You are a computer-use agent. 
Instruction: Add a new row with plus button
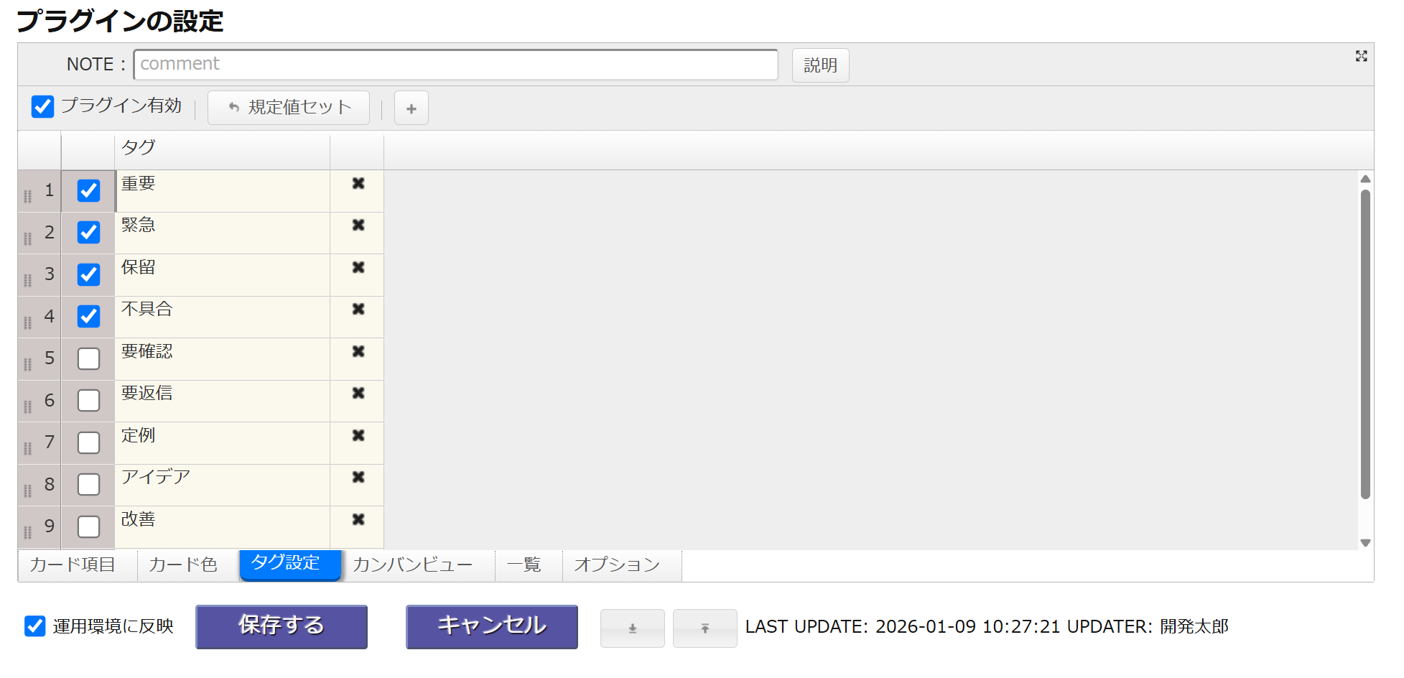point(412,108)
